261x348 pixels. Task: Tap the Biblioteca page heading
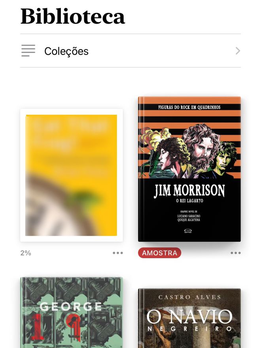pos(73,16)
